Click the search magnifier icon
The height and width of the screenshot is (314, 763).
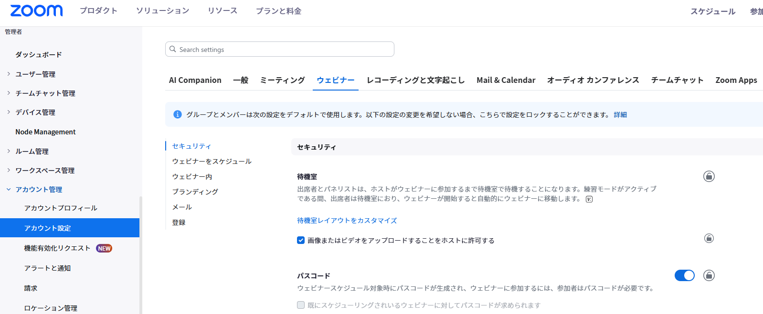[x=173, y=49]
